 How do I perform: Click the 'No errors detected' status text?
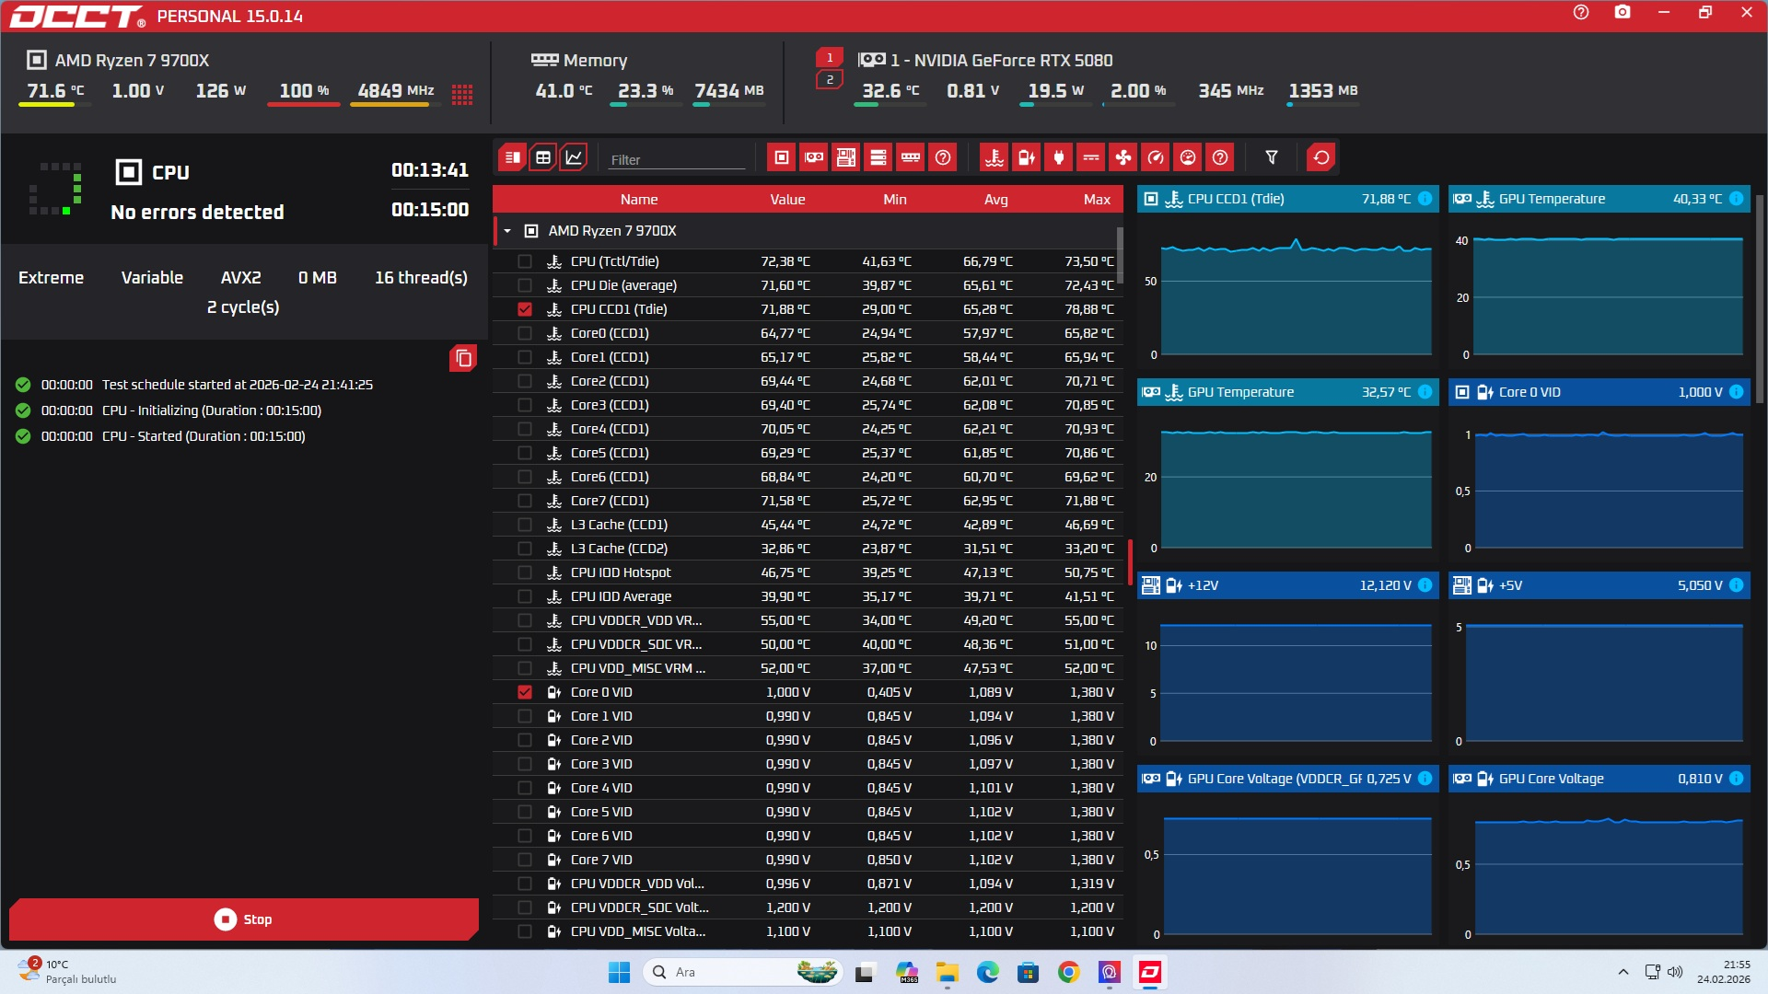click(197, 213)
